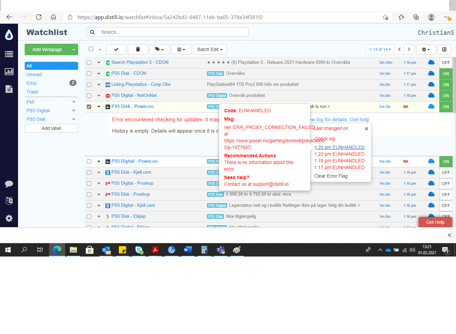456x334 pixels.
Task: Open the gear settings dropdown in toolbar
Action: pyautogui.click(x=426, y=49)
